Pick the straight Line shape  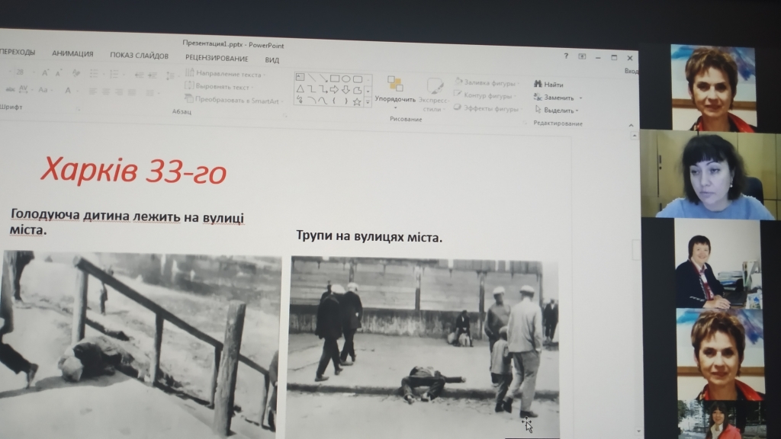click(x=311, y=77)
